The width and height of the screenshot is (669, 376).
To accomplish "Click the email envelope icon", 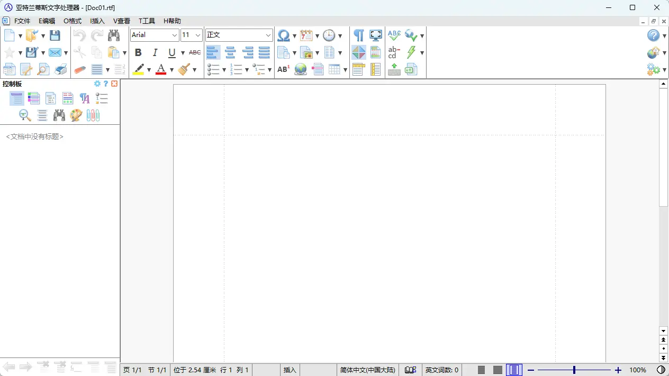I will click(x=55, y=52).
